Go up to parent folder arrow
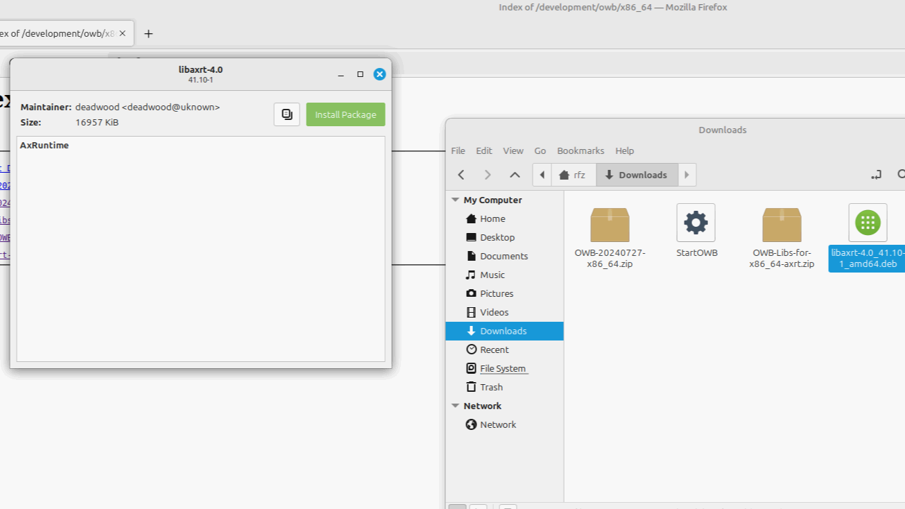This screenshot has height=509, width=905. coord(515,175)
